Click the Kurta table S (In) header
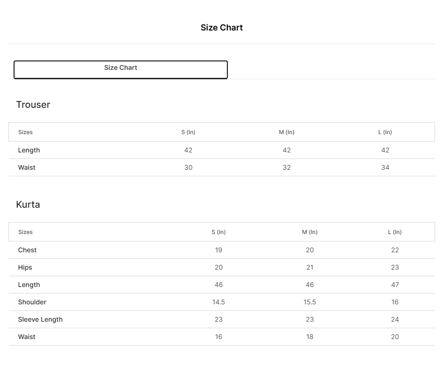The width and height of the screenshot is (443, 370). tap(218, 232)
